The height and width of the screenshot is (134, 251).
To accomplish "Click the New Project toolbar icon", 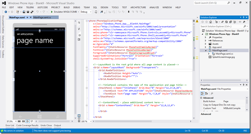I will 18,12.
